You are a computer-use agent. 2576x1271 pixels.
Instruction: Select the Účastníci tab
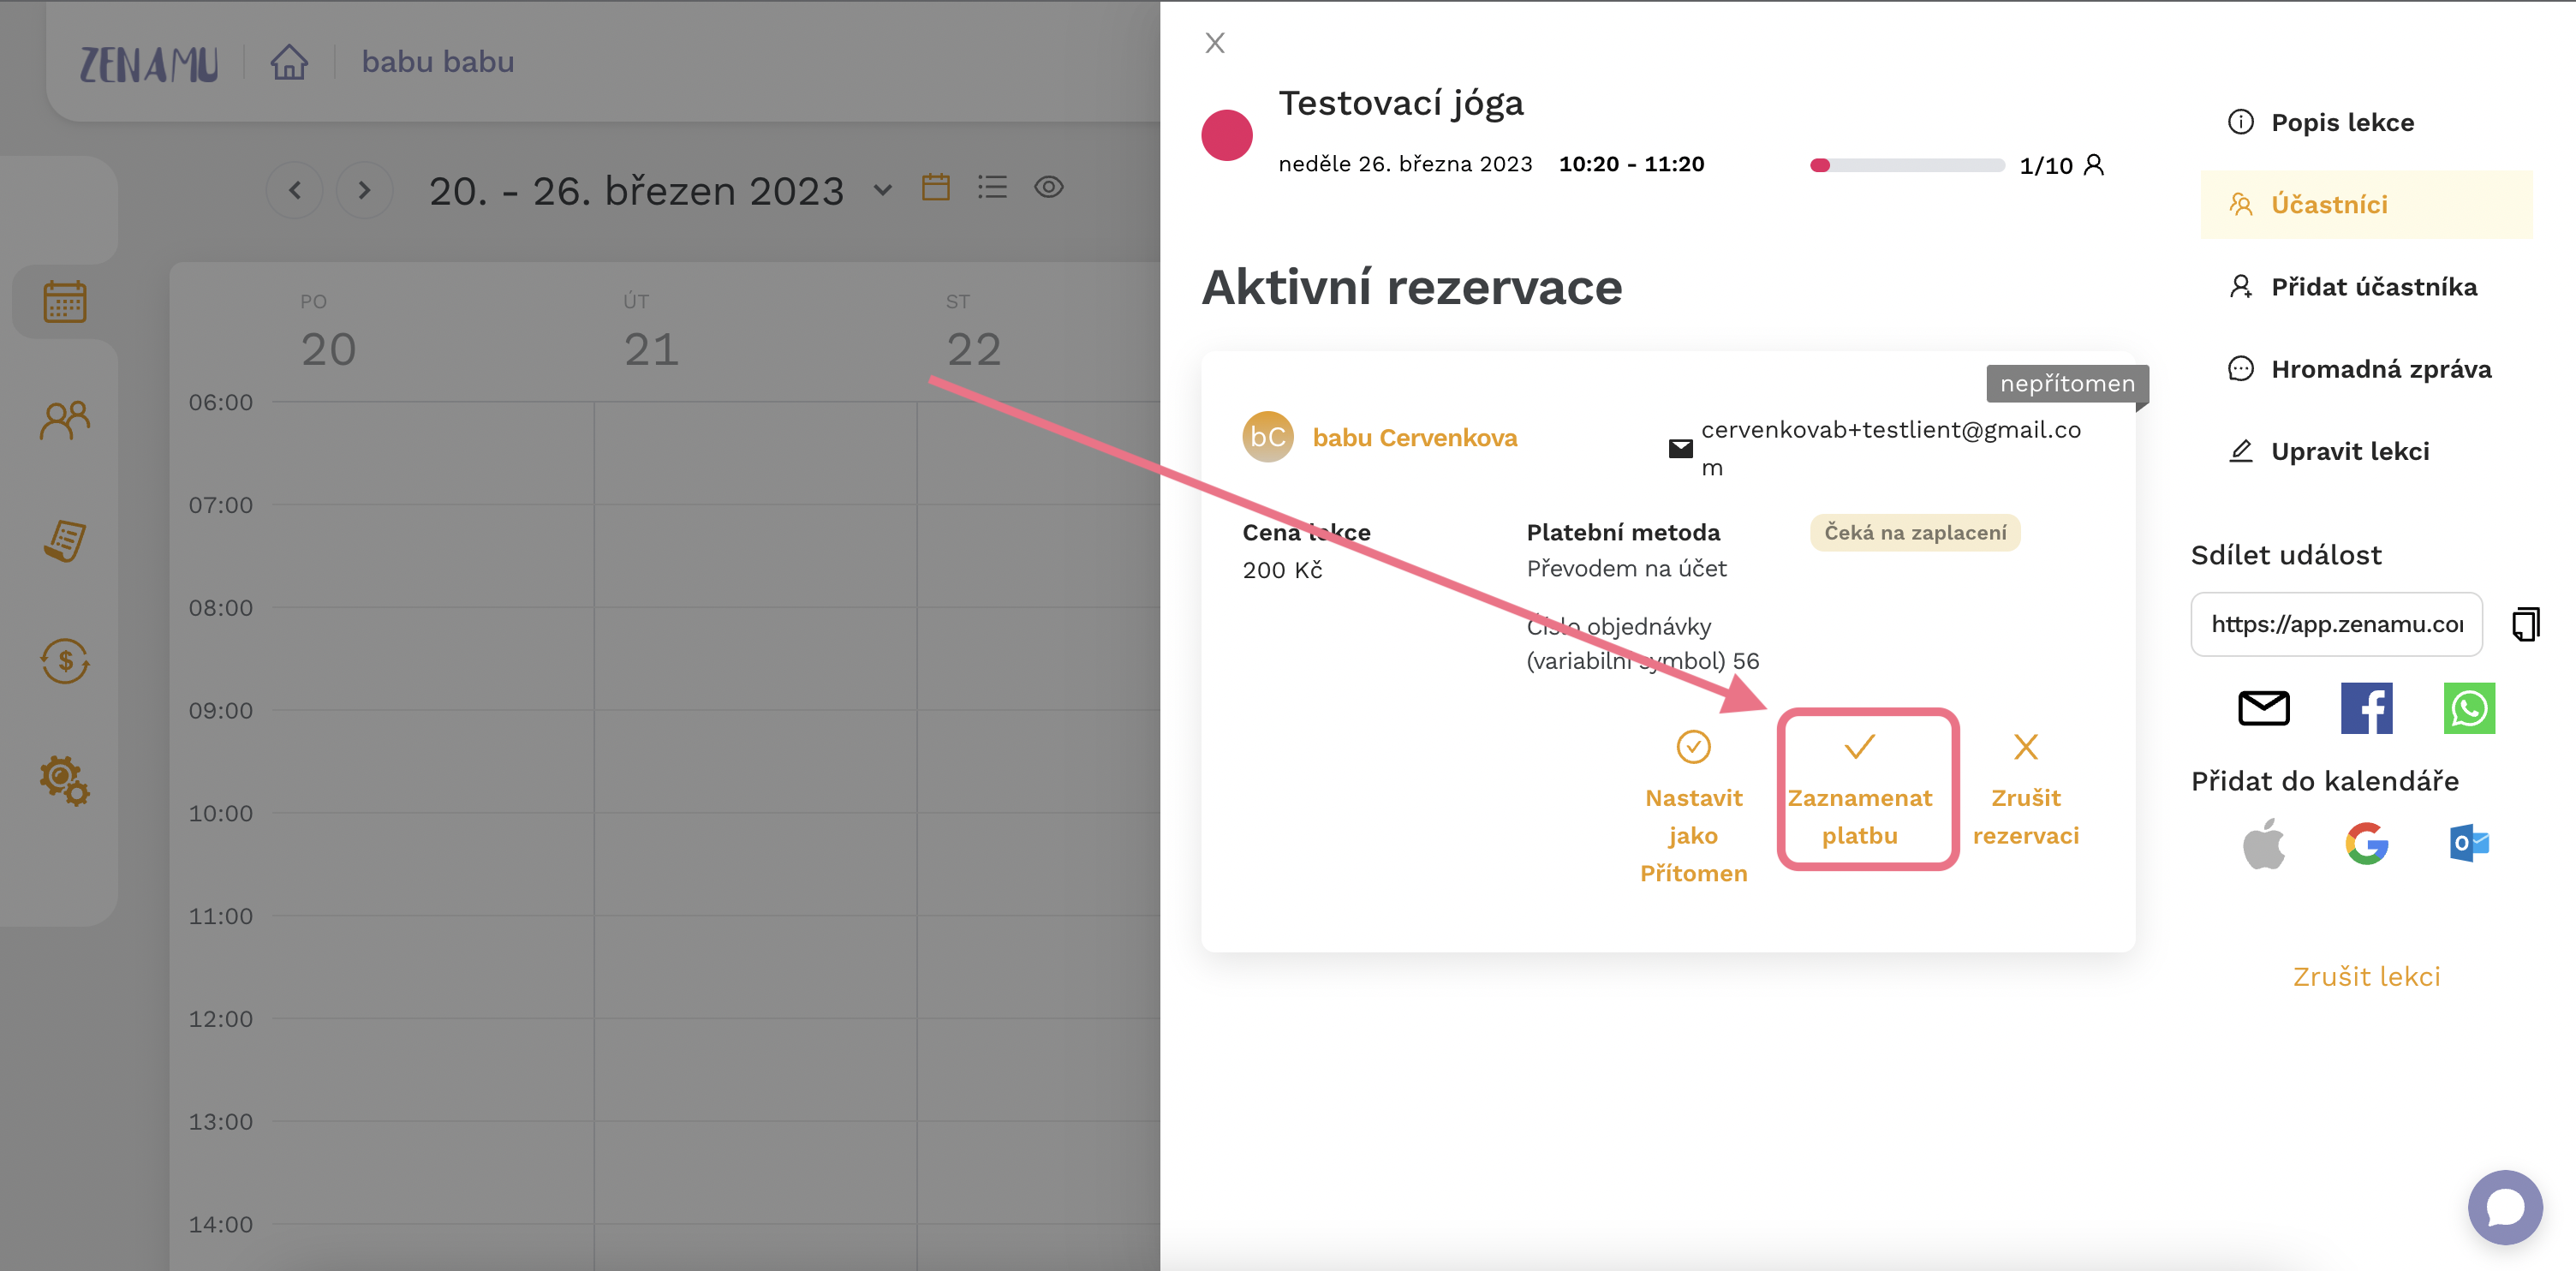[2366, 205]
